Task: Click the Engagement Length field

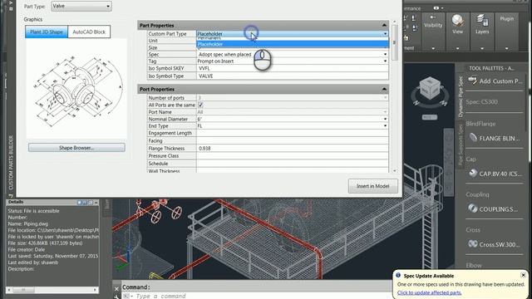Action: pyautogui.click(x=293, y=133)
